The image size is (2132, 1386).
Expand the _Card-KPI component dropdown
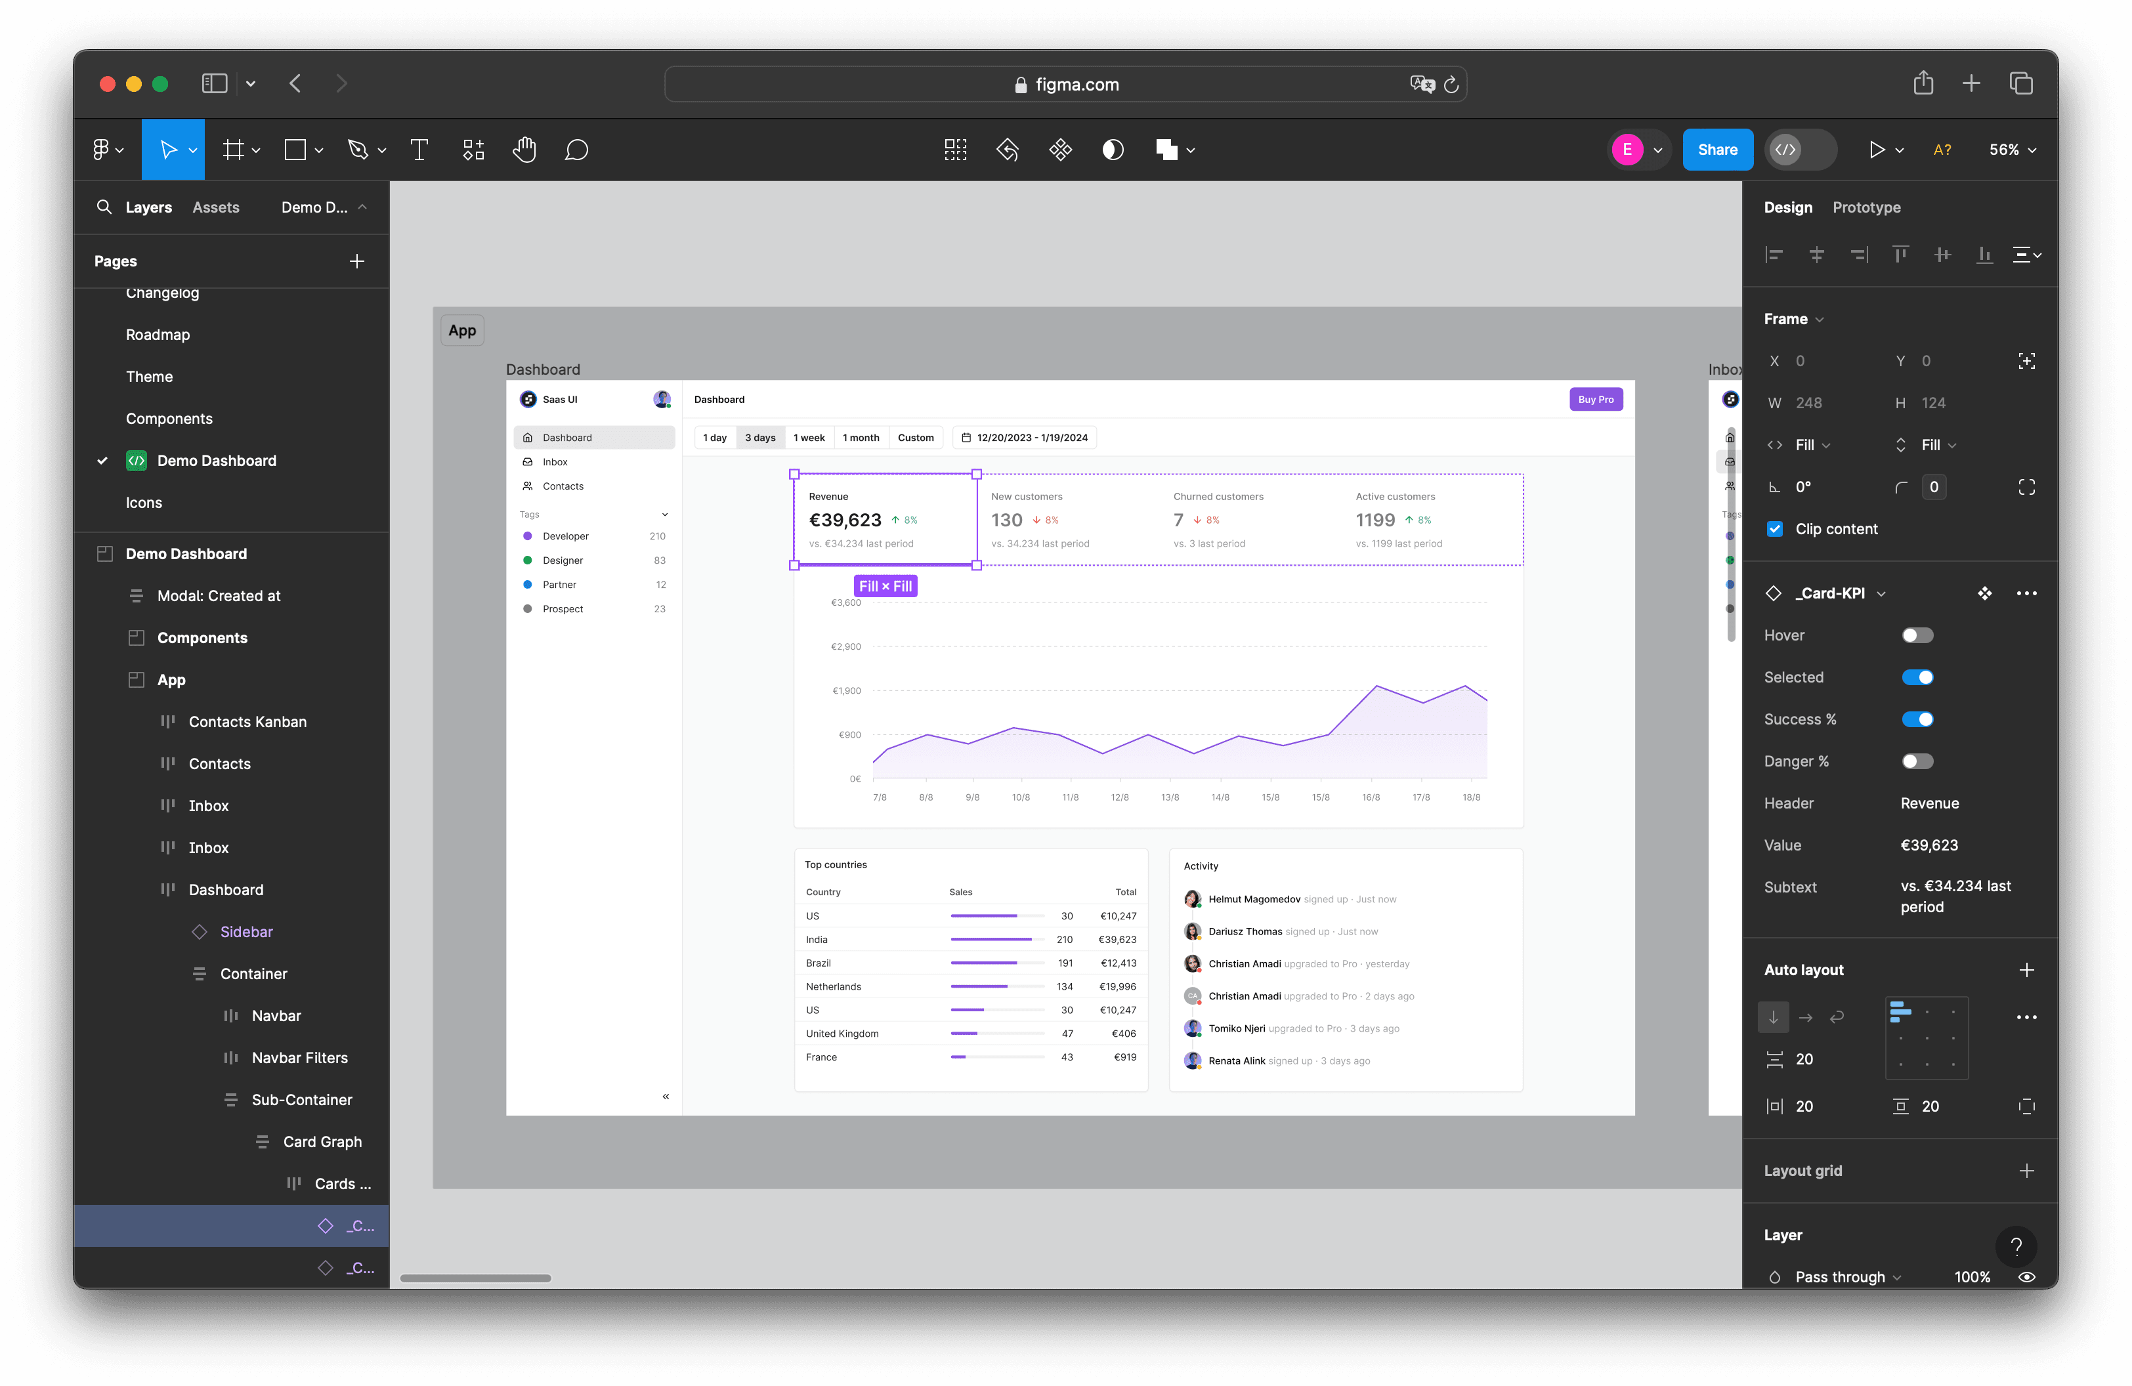click(x=1879, y=592)
